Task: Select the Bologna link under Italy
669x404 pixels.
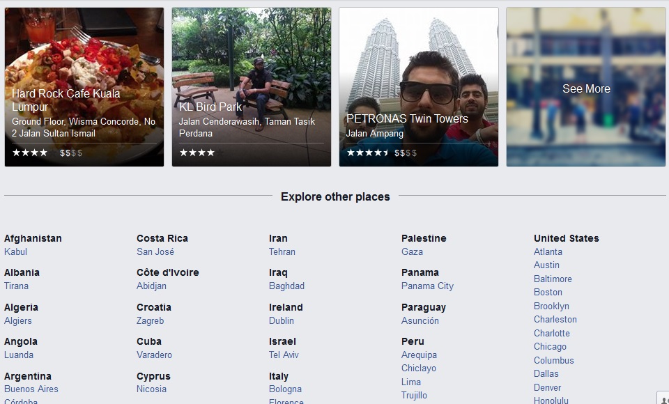Action: point(286,389)
